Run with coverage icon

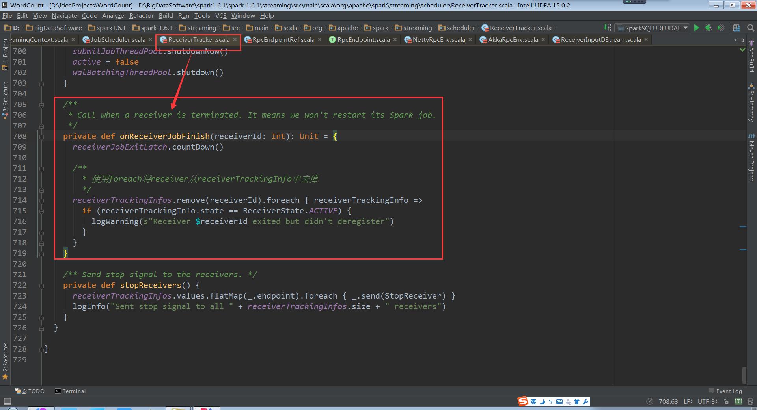tap(721, 28)
